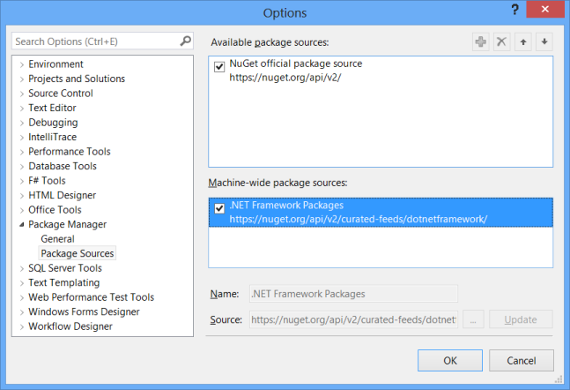The image size is (570, 390).
Task: Click the Name text field
Action: pyautogui.click(x=353, y=294)
